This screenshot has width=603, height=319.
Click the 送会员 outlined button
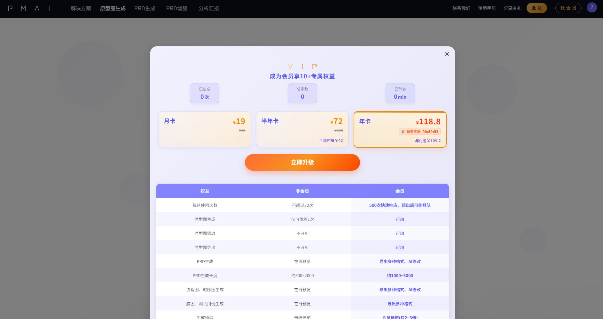point(568,8)
